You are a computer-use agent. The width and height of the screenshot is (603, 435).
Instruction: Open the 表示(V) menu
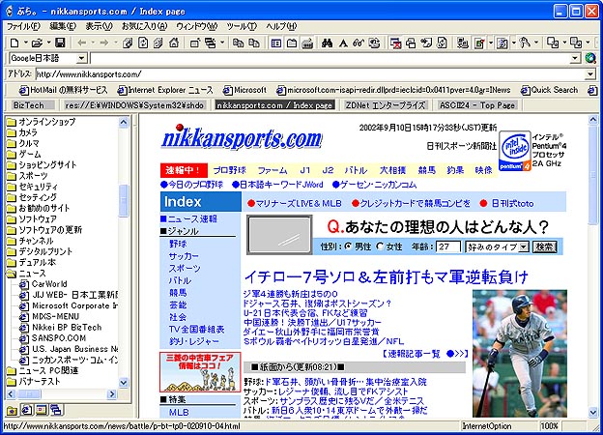click(99, 26)
